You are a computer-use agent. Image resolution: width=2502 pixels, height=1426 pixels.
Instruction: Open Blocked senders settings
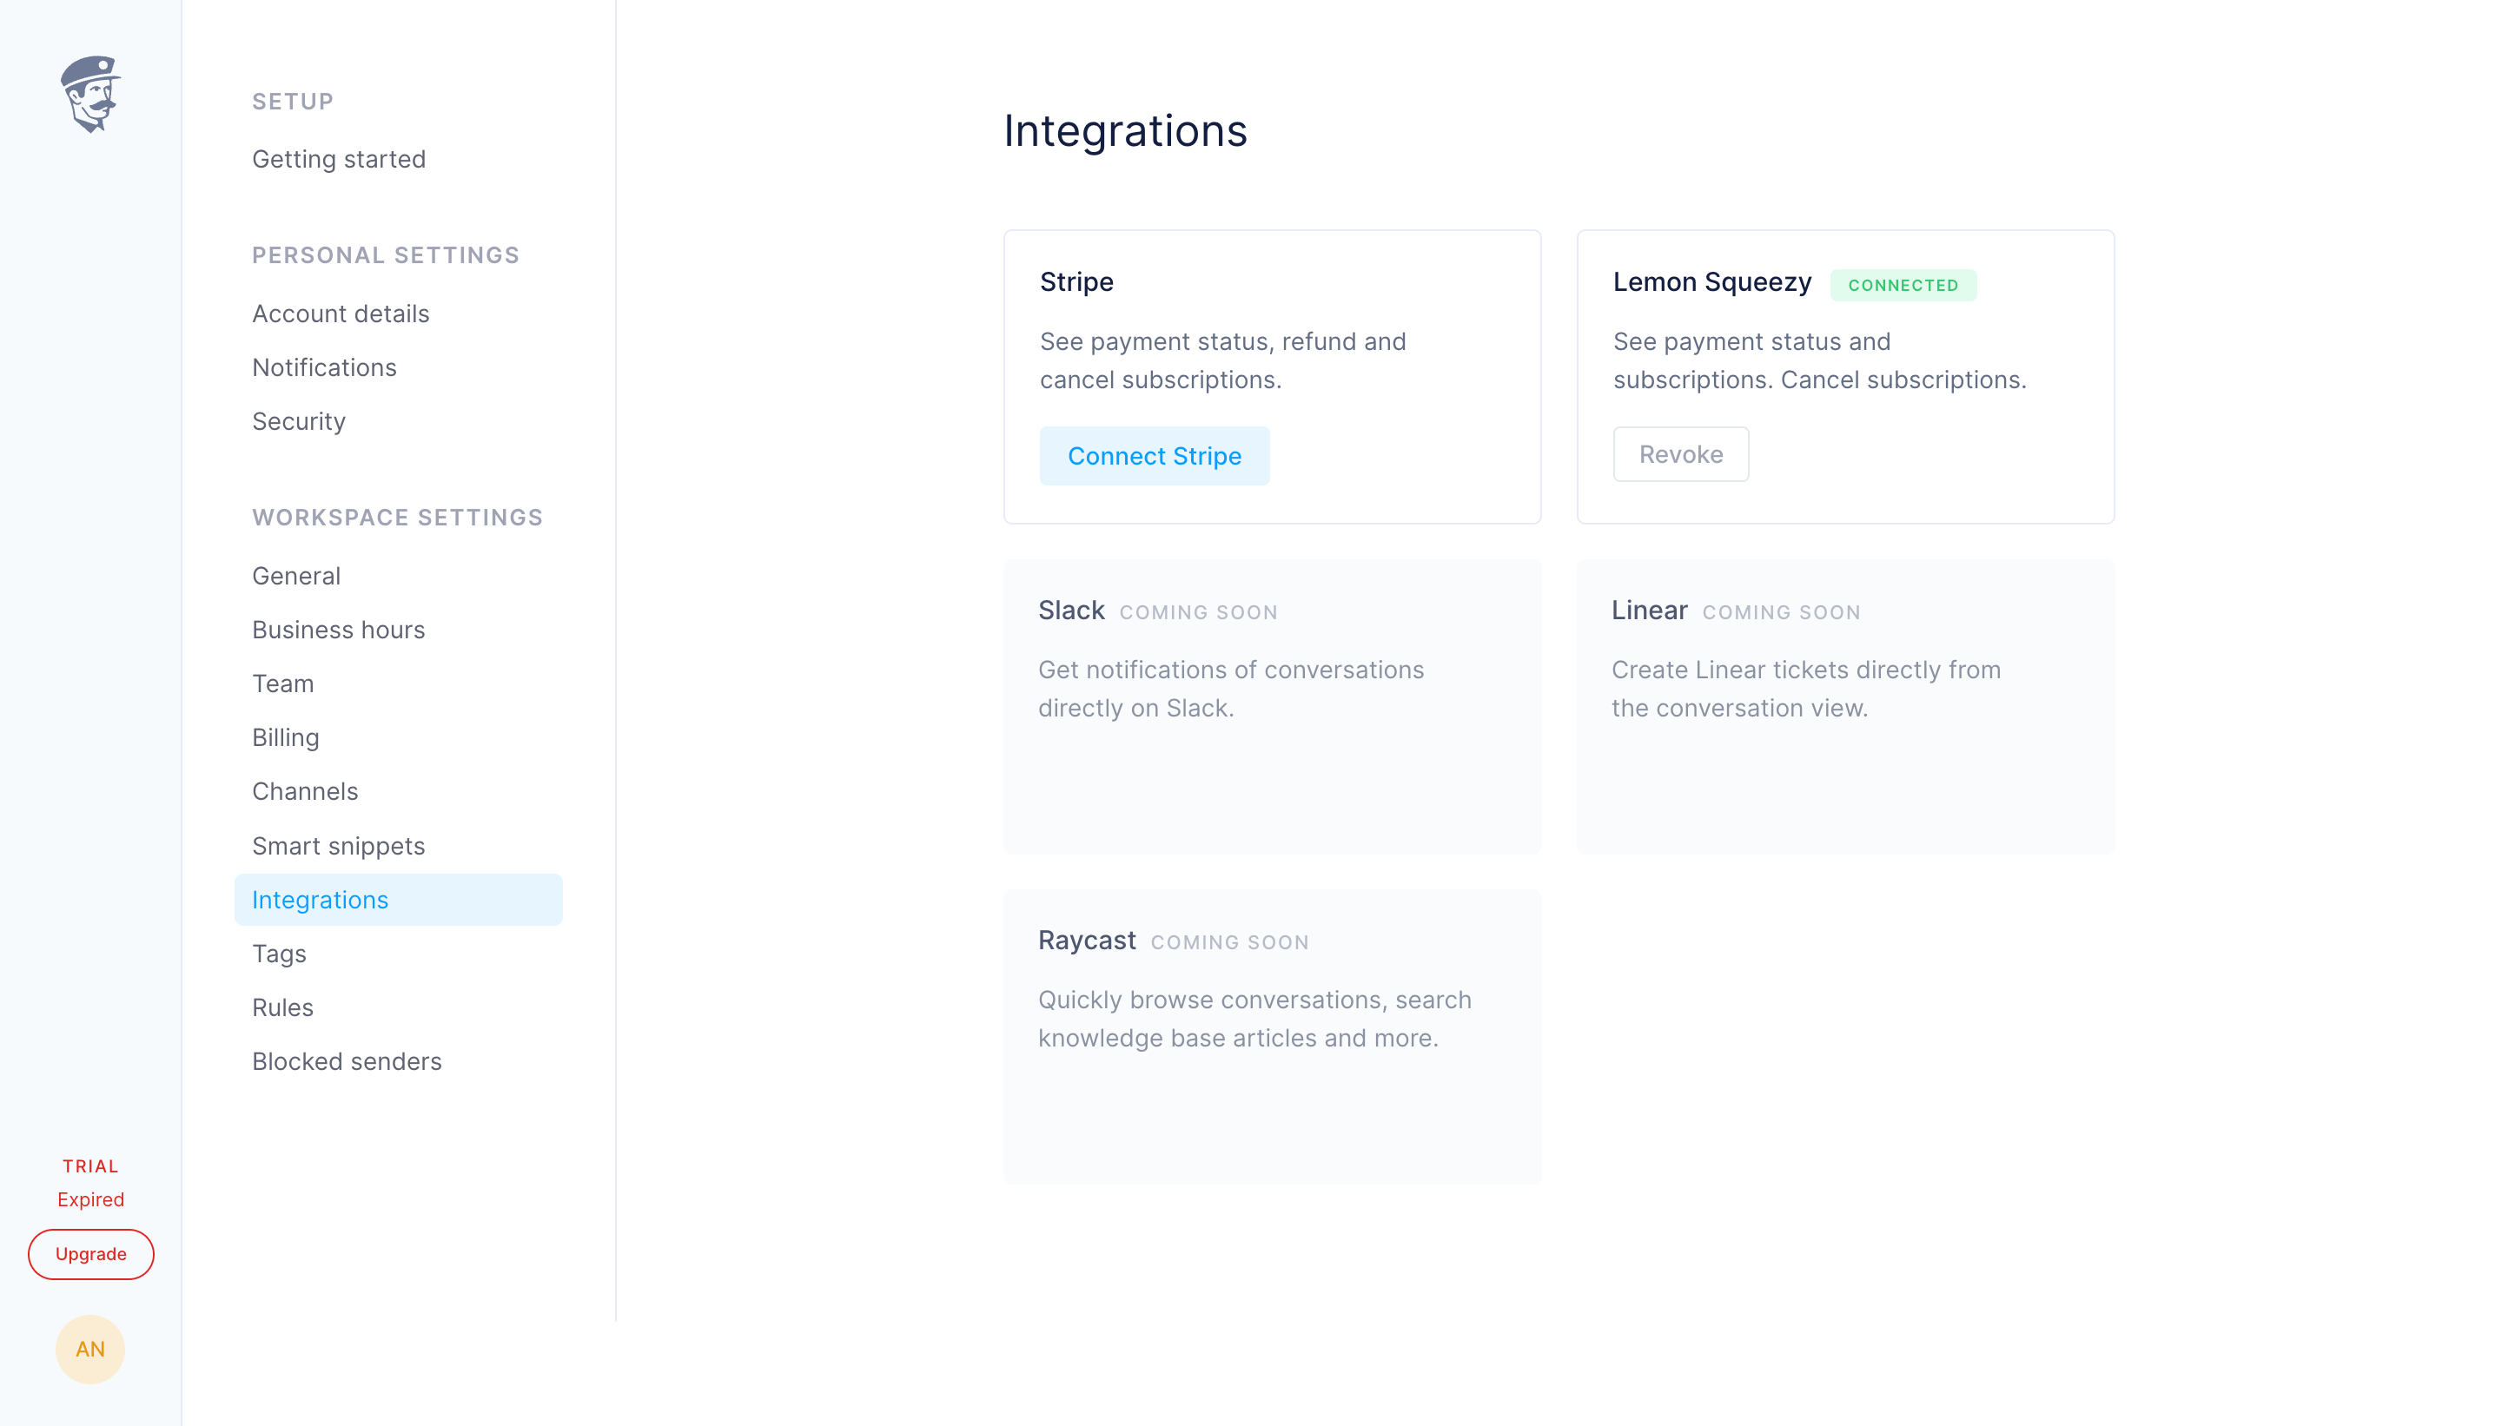point(347,1061)
